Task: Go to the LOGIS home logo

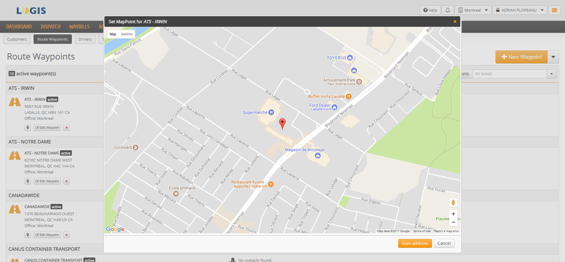Action: click(x=31, y=11)
